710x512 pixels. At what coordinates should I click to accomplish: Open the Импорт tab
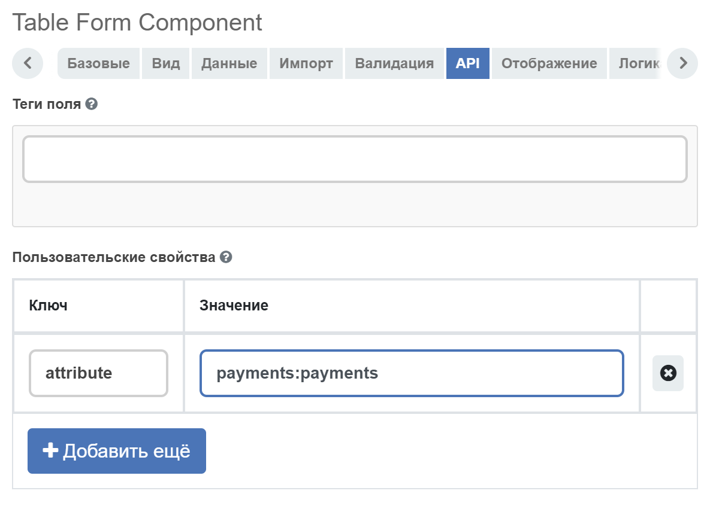click(x=306, y=63)
